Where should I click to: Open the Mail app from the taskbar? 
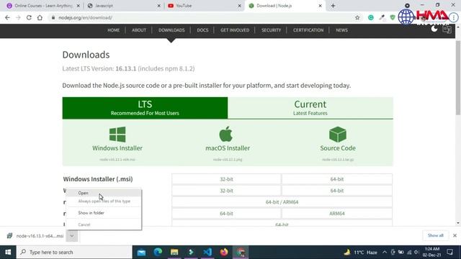point(141,253)
